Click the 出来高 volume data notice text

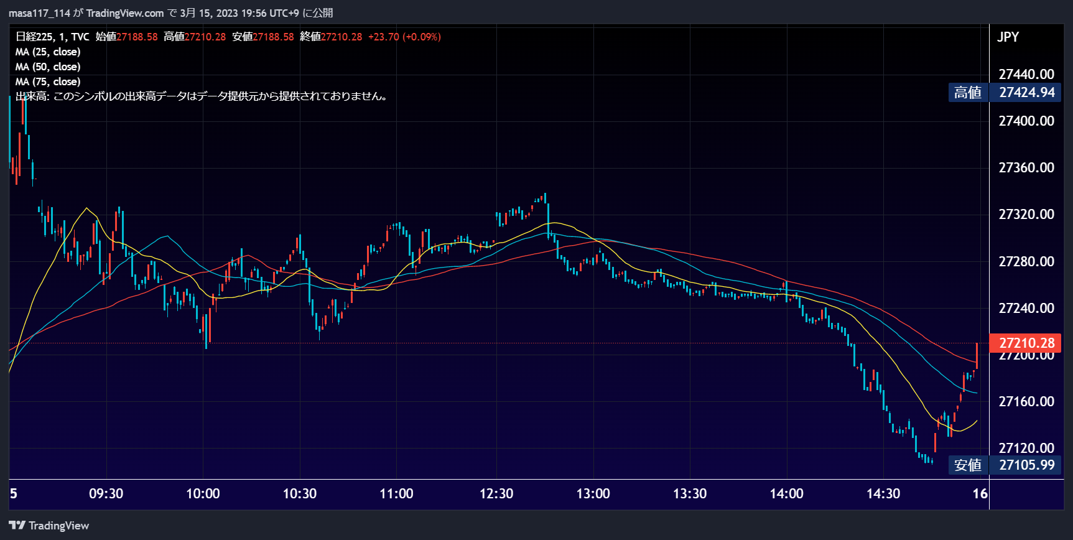pos(202,96)
